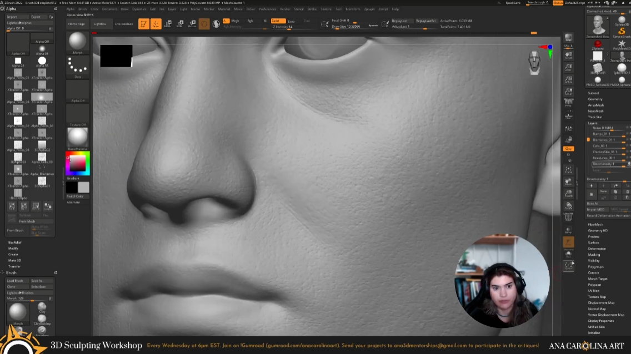Viewport: 631px width, 354px height.
Task: Open the Preferences menu
Action: click(267, 9)
